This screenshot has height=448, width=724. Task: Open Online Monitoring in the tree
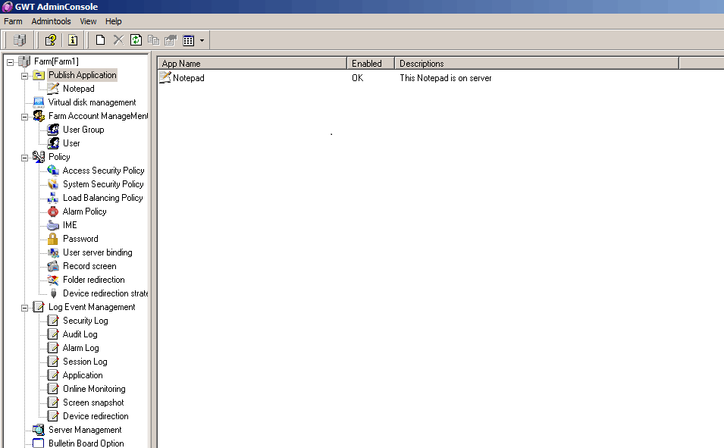[x=94, y=389]
